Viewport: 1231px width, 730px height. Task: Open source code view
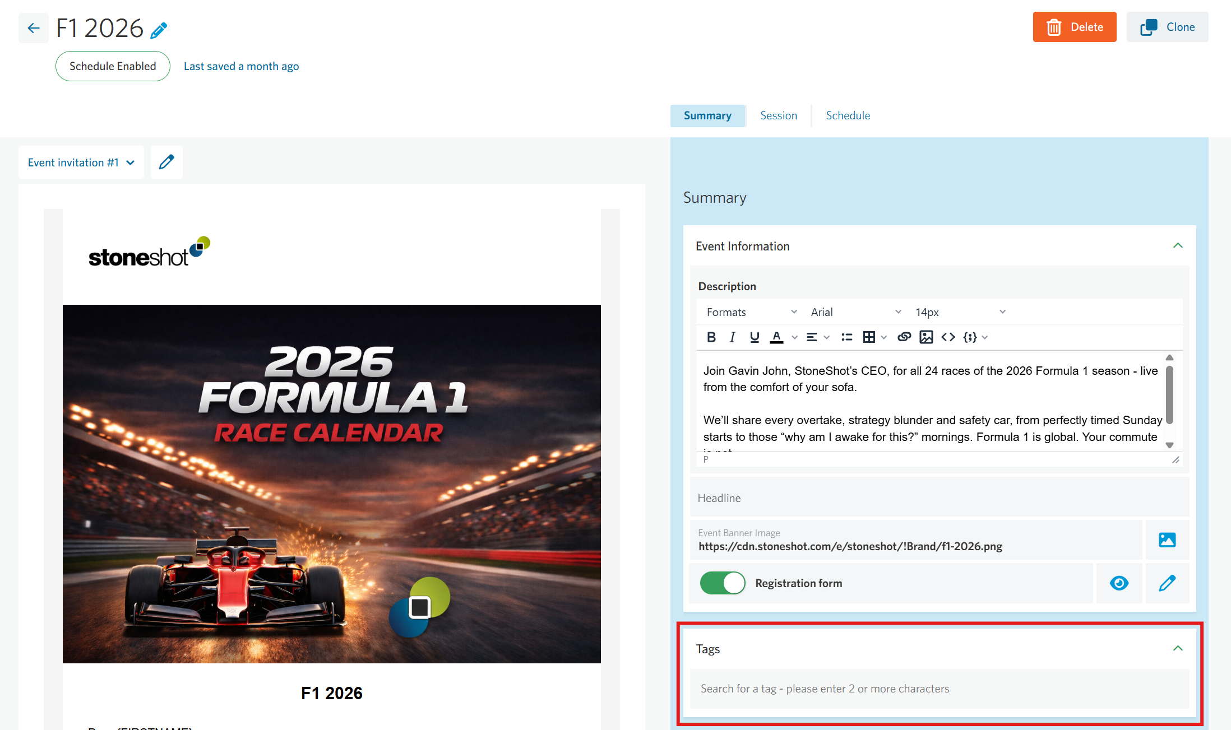(x=948, y=337)
